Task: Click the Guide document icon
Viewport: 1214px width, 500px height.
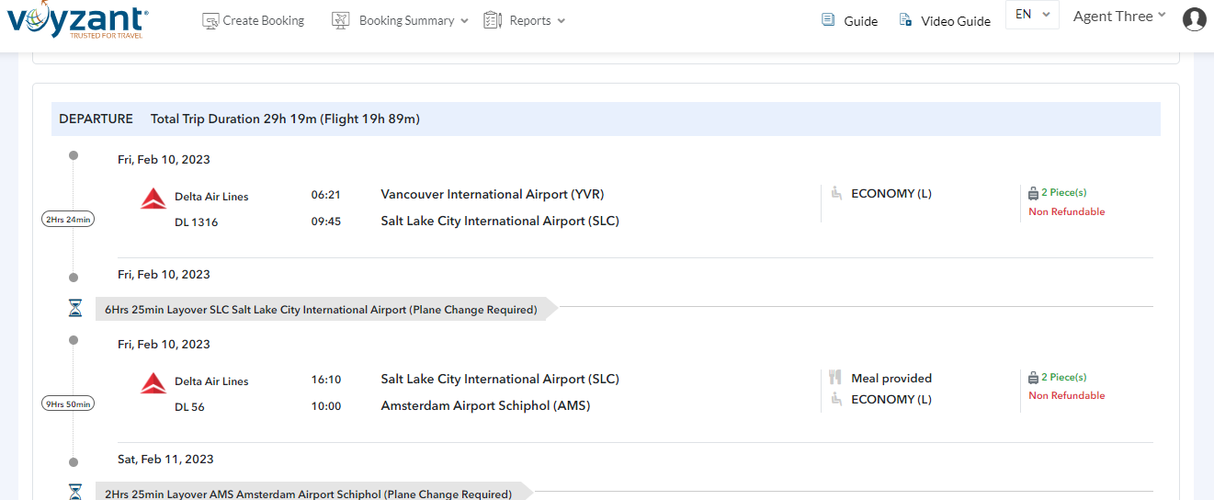Action: (x=828, y=20)
